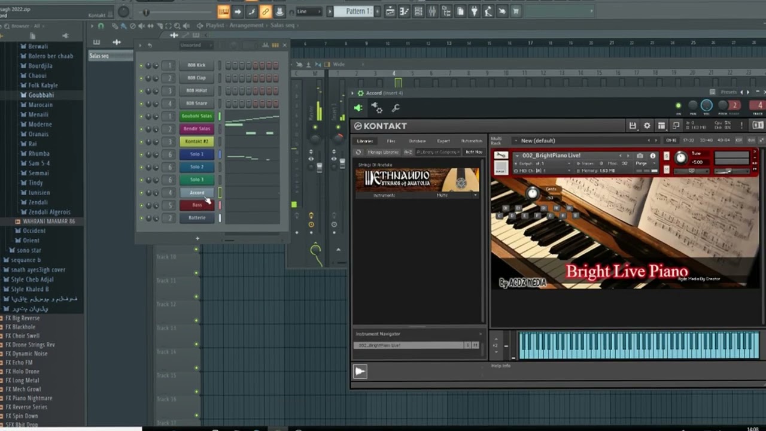Open Kontakt options gear icon
The image size is (766, 431).
[647, 126]
